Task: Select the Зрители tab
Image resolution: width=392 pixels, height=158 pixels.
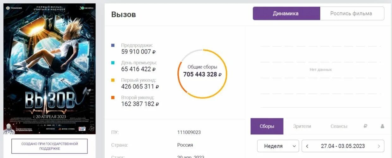Action: pos(302,126)
